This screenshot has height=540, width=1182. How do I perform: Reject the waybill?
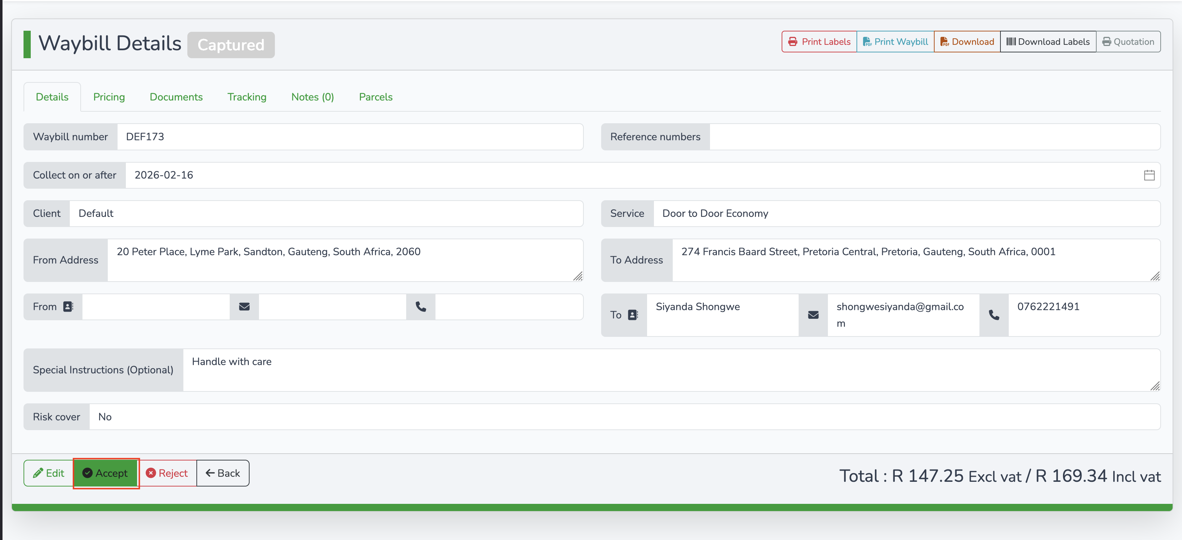click(167, 473)
